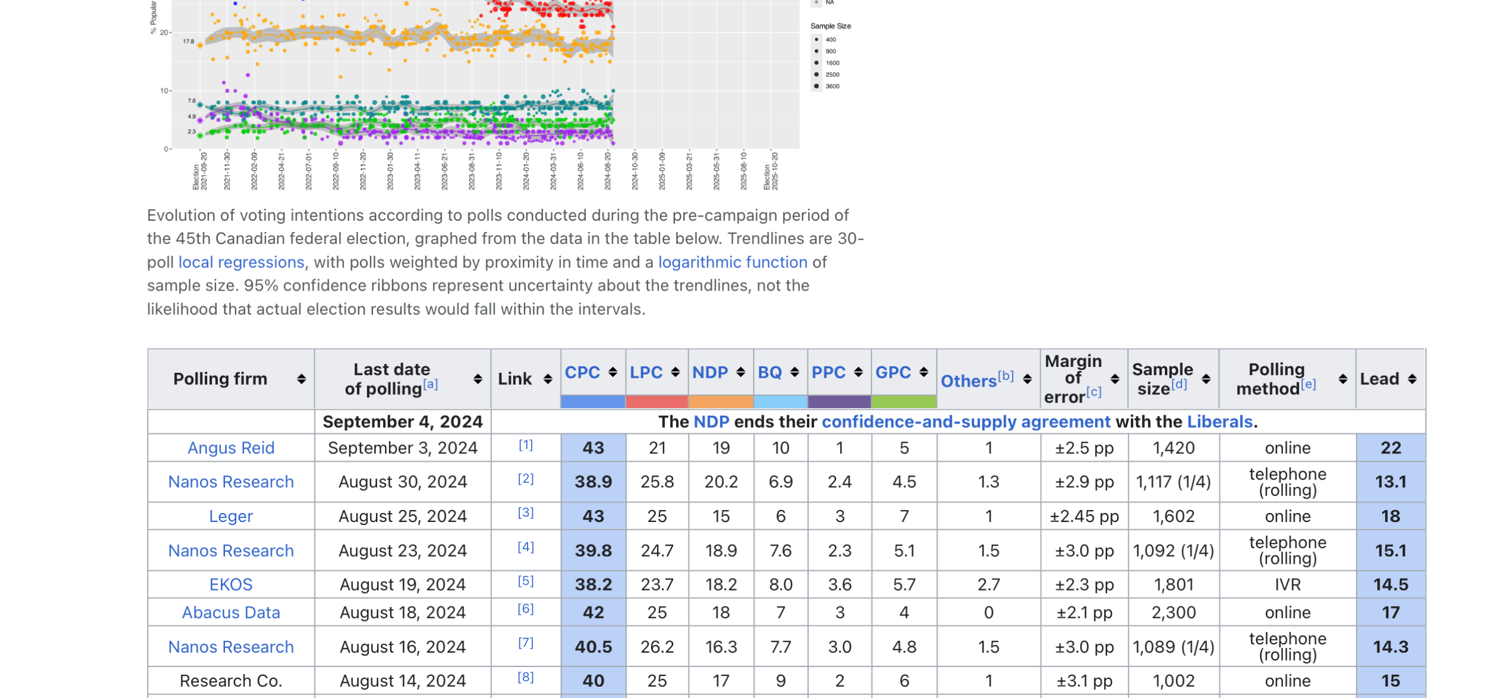1511x698 pixels.
Task: Sort by NDP column arrows
Action: click(x=741, y=372)
